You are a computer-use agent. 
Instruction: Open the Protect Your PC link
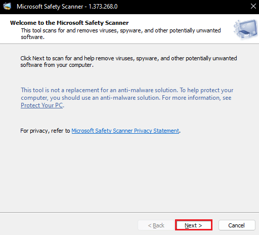pyautogui.click(x=41, y=105)
